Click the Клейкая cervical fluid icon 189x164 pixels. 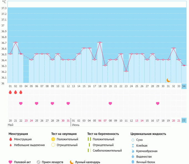pyautogui.click(x=133, y=146)
